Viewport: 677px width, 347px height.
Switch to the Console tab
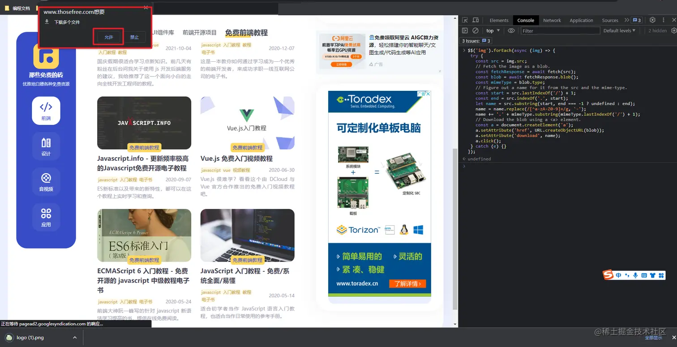click(x=526, y=20)
